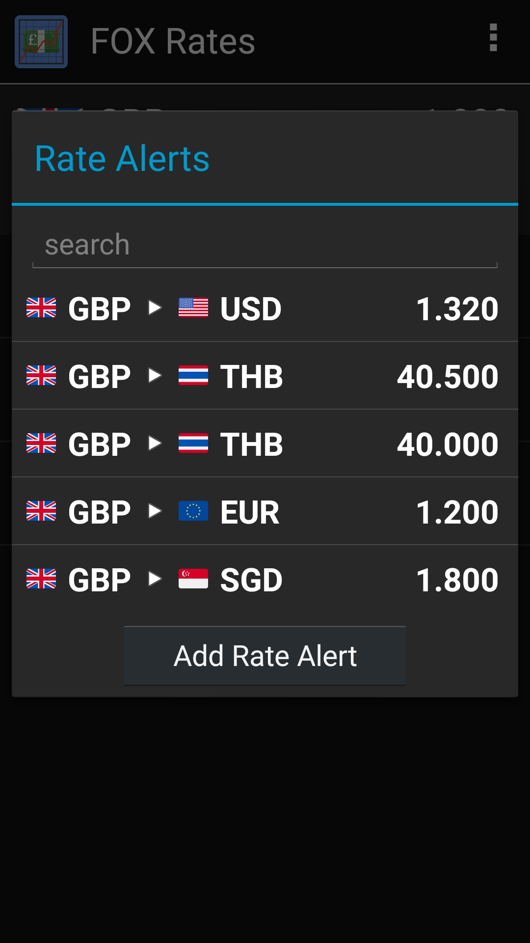
Task: Tap the FOX Rates app logo icon
Action: point(41,42)
